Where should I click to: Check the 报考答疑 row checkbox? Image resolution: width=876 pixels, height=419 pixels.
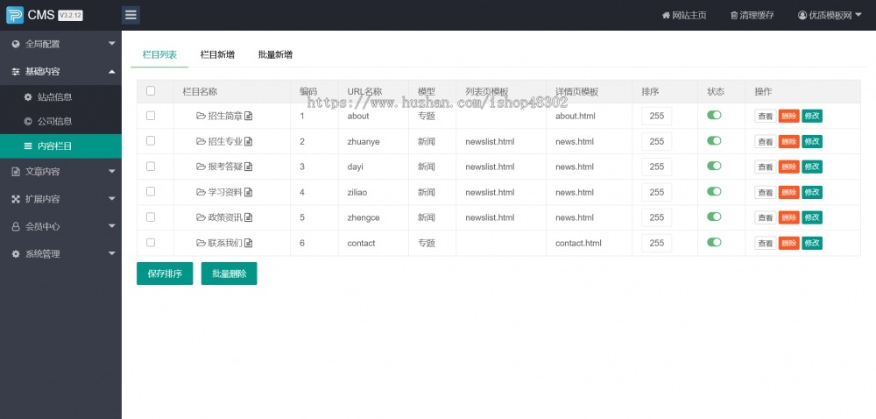click(151, 166)
